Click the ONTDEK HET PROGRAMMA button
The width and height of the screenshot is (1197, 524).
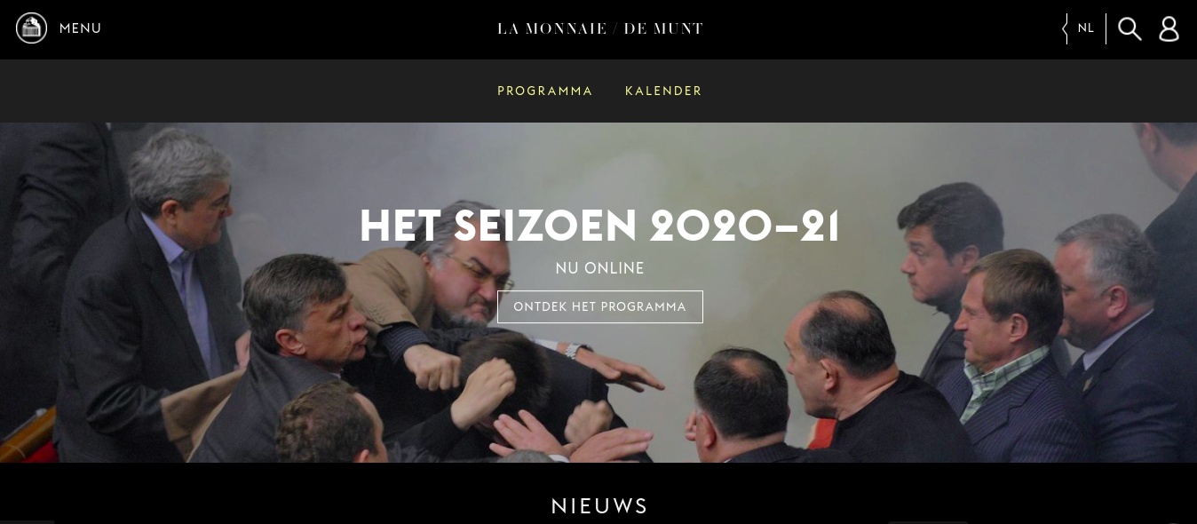tap(600, 307)
